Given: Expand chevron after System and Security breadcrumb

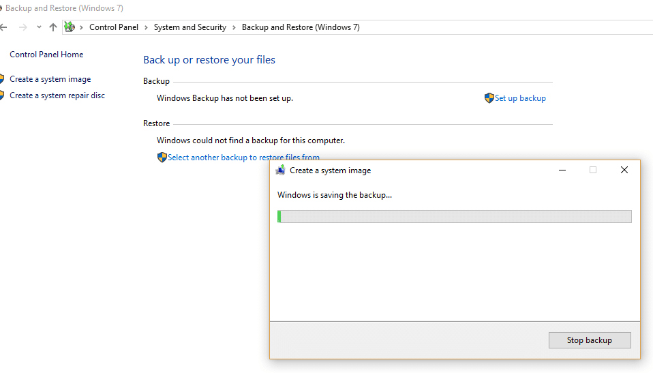Looking at the screenshot, I should pos(234,27).
